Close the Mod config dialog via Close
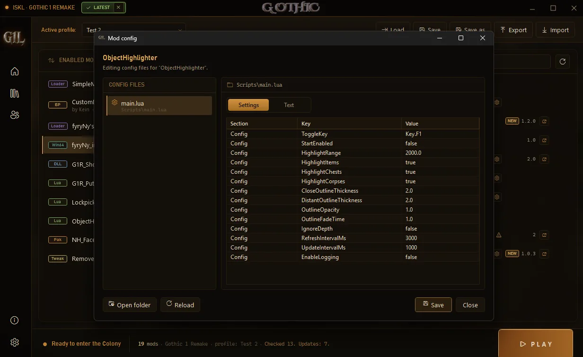 [x=470, y=305]
